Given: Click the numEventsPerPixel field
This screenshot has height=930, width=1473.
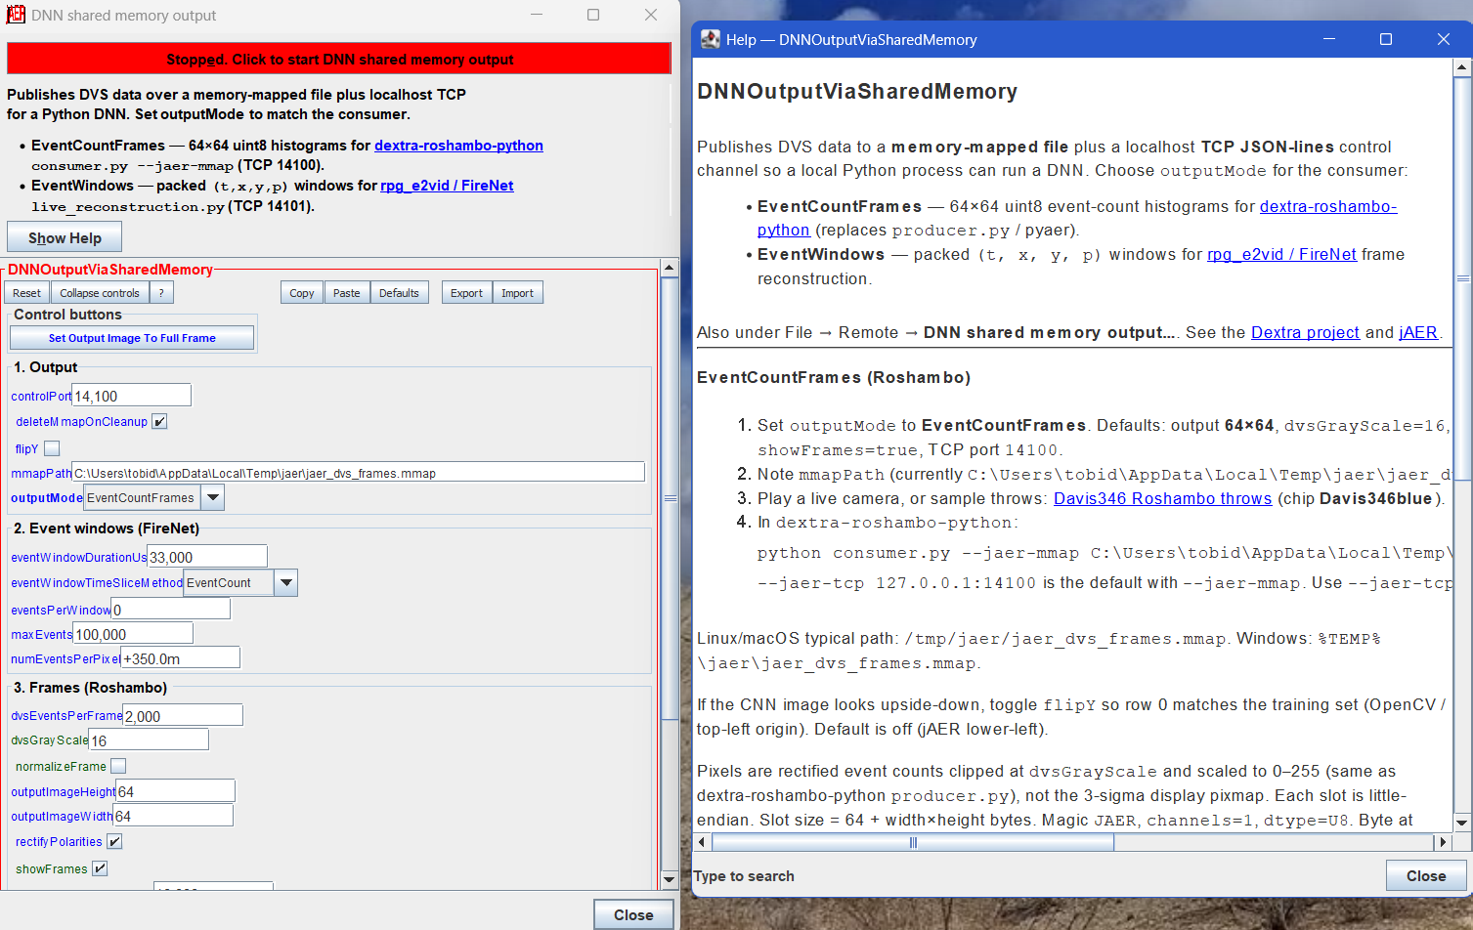Looking at the screenshot, I should click(180, 658).
